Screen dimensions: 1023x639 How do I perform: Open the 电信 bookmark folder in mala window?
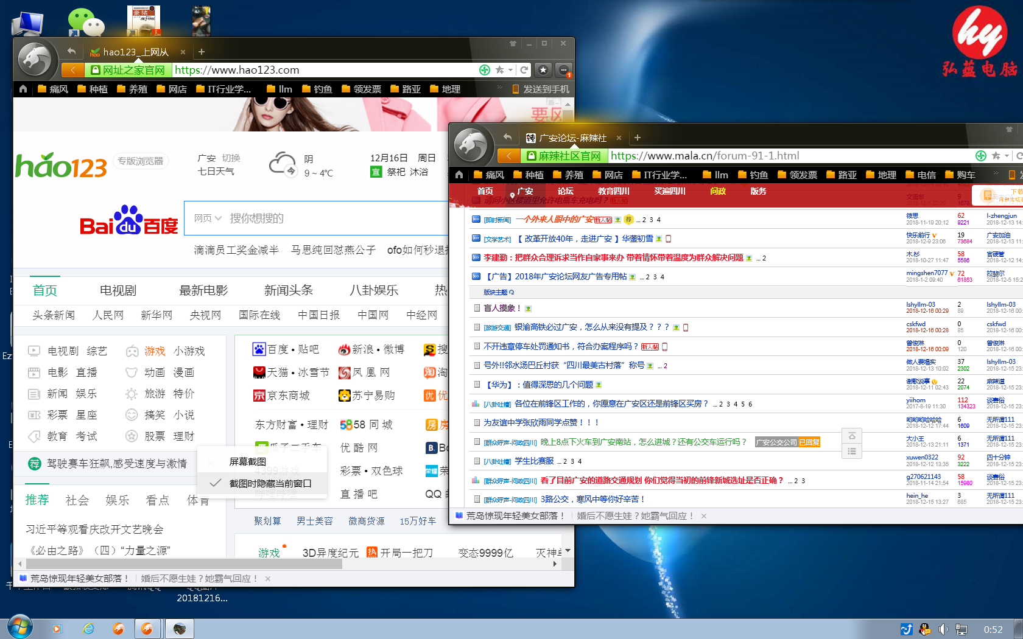[x=920, y=175]
